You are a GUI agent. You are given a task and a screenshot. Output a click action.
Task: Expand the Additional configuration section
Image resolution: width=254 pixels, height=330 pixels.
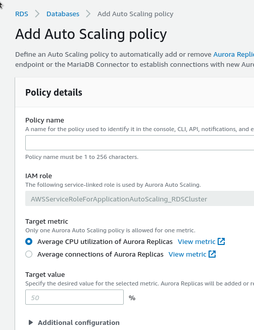tap(78, 322)
